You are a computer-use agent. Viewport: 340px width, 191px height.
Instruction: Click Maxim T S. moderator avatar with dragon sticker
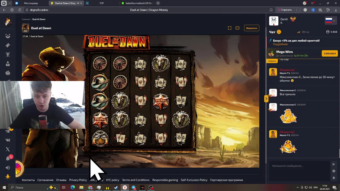273,134
